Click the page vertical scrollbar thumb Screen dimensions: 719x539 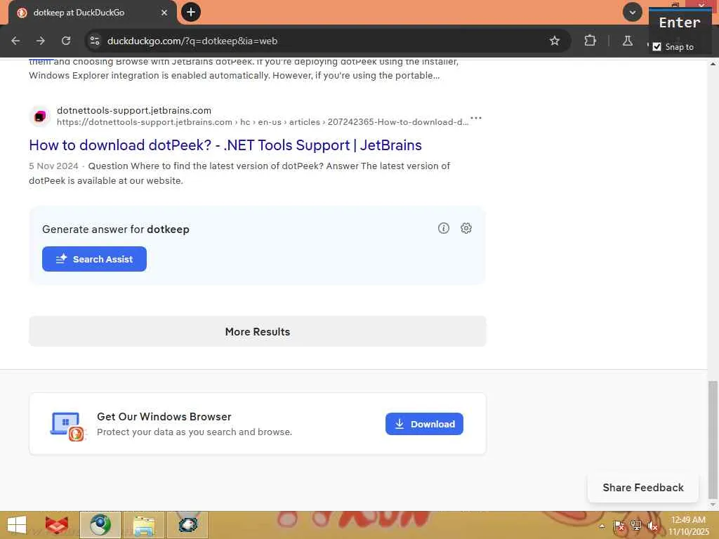point(713,440)
